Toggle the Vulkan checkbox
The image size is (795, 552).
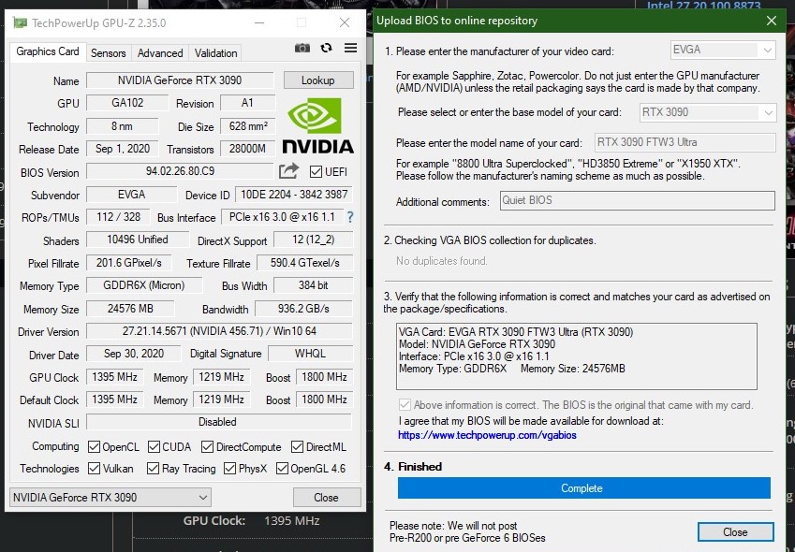pos(94,469)
